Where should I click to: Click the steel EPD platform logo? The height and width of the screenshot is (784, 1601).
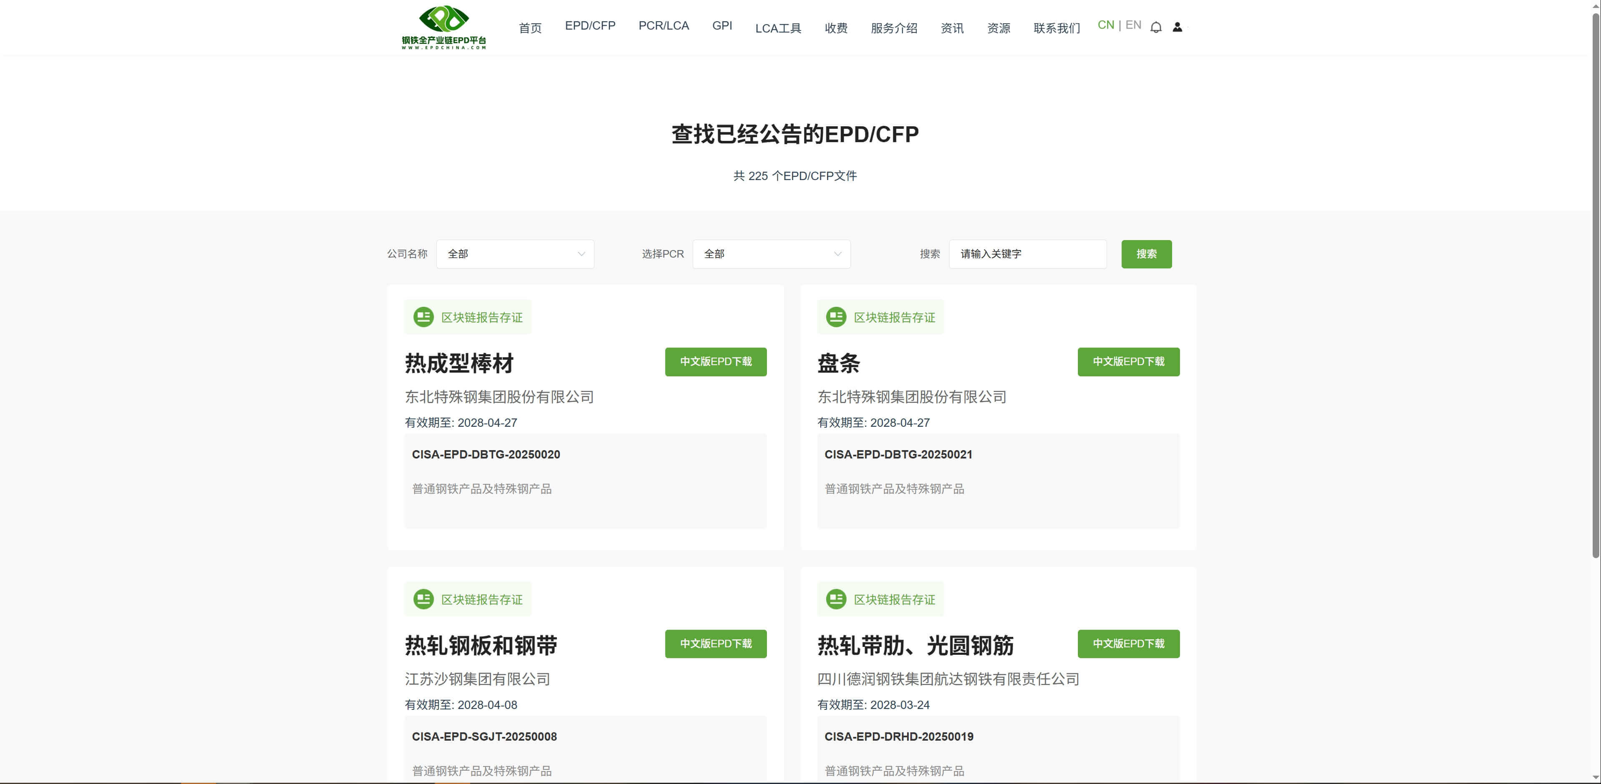(x=444, y=28)
